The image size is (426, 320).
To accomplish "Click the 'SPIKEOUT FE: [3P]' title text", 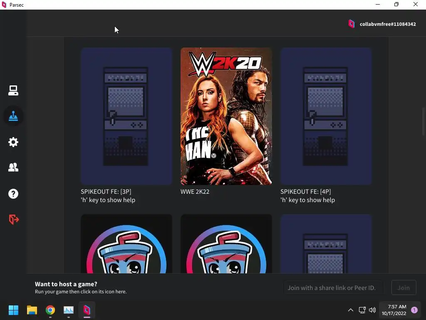I will click(x=106, y=192).
